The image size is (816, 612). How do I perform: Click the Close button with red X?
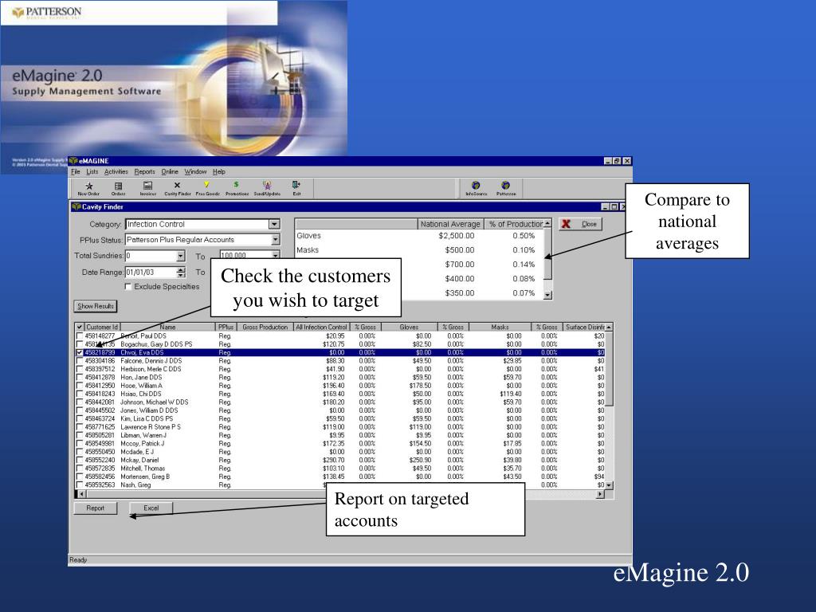581,224
